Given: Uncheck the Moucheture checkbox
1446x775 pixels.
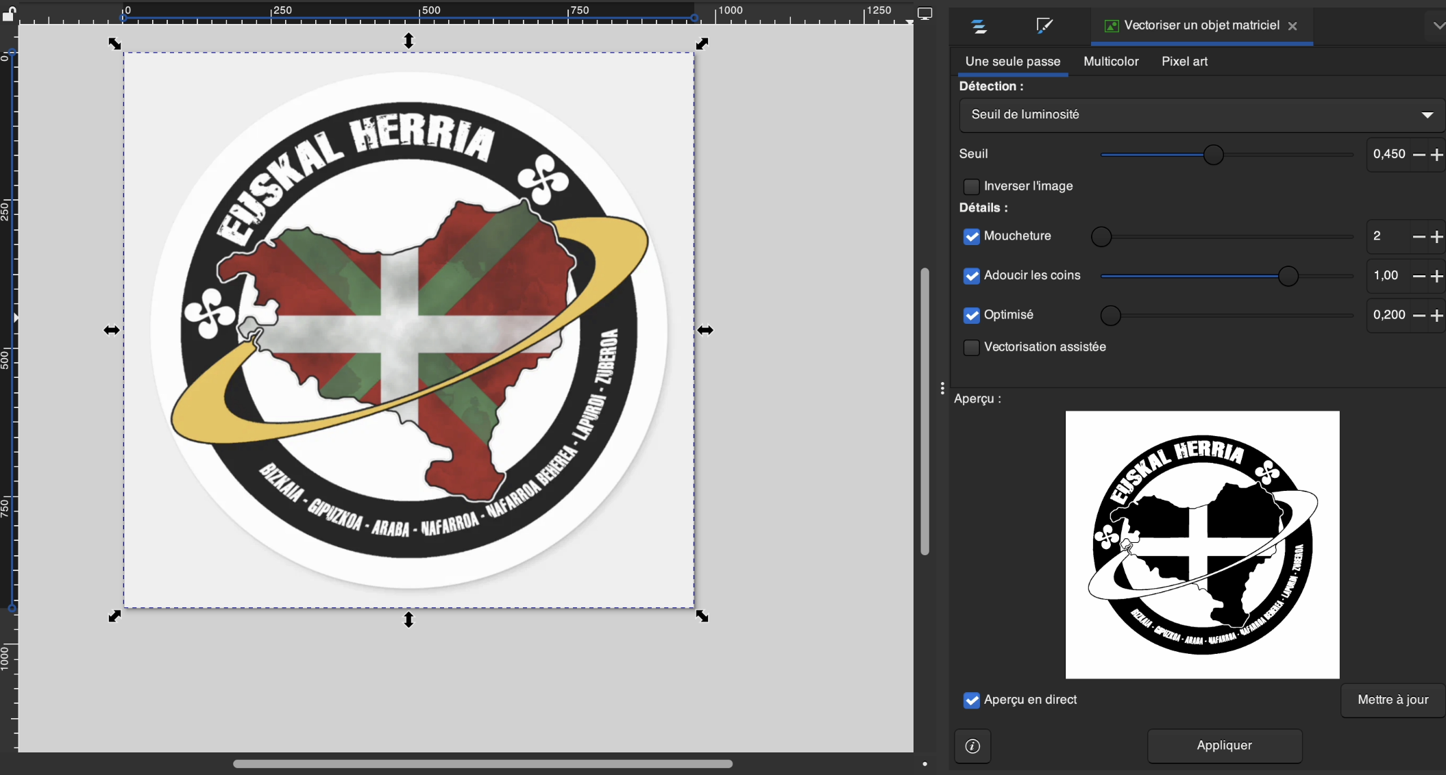Looking at the screenshot, I should tap(971, 237).
